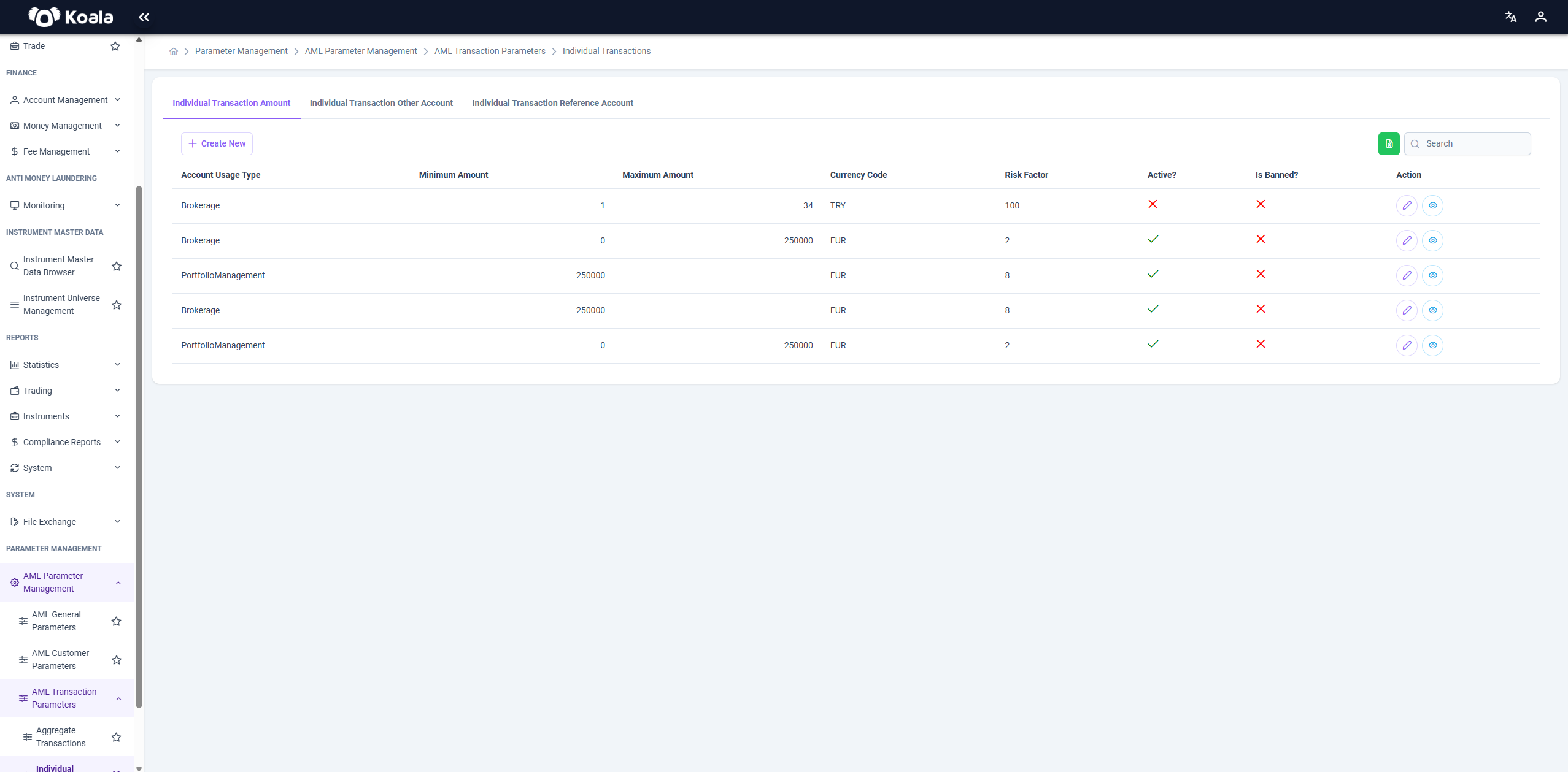Star Instrument Master Data Browser
The width and height of the screenshot is (1568, 772).
click(117, 266)
